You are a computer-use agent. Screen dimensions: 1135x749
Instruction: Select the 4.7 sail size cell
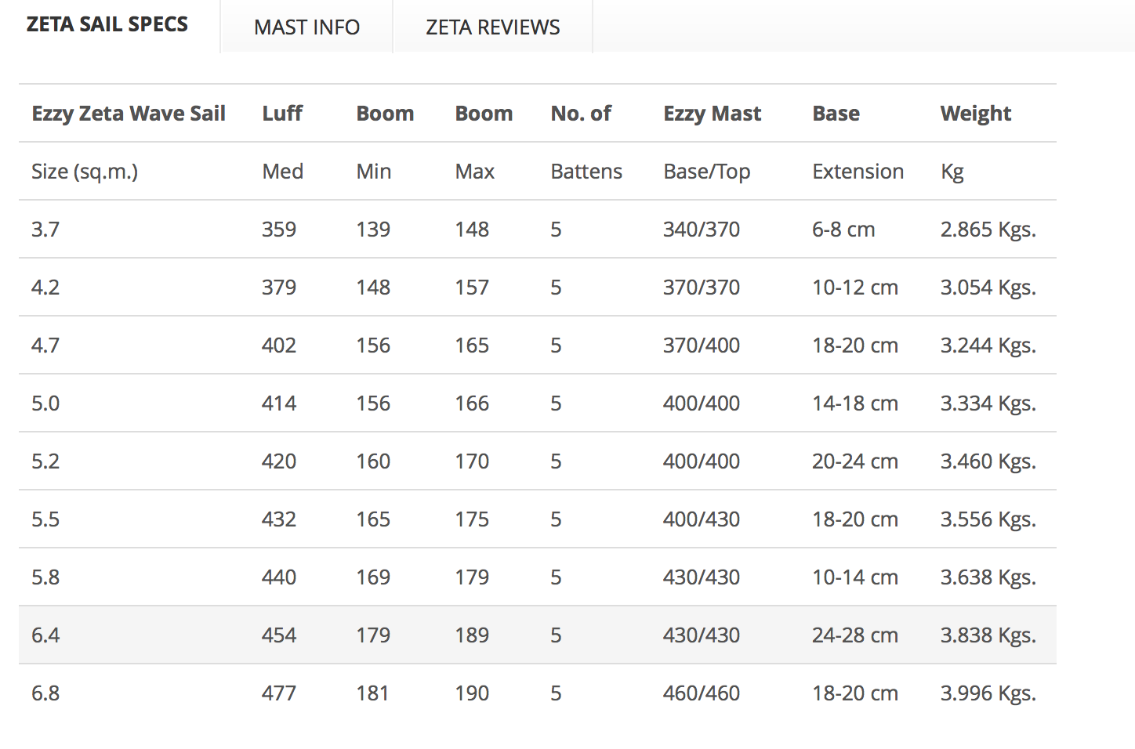tap(45, 346)
